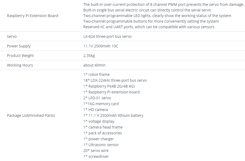Click the "1* robot frame" list entry

point(96,75)
